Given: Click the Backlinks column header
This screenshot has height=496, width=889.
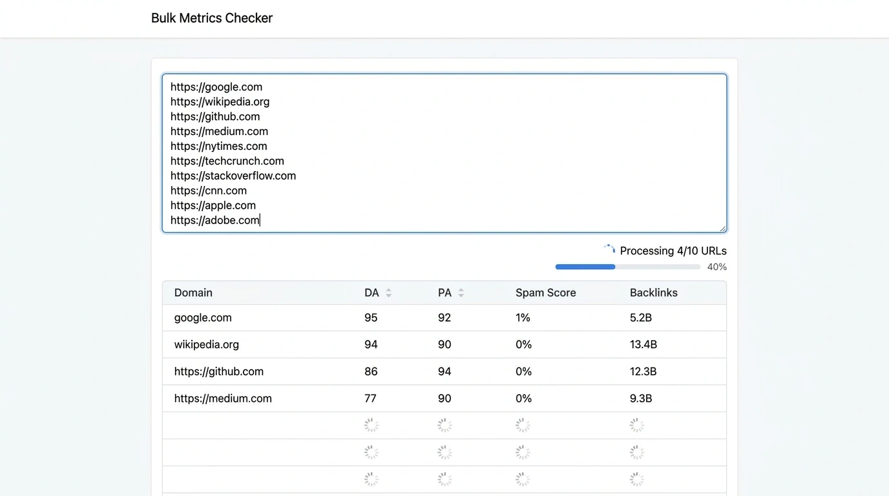Looking at the screenshot, I should [x=653, y=293].
